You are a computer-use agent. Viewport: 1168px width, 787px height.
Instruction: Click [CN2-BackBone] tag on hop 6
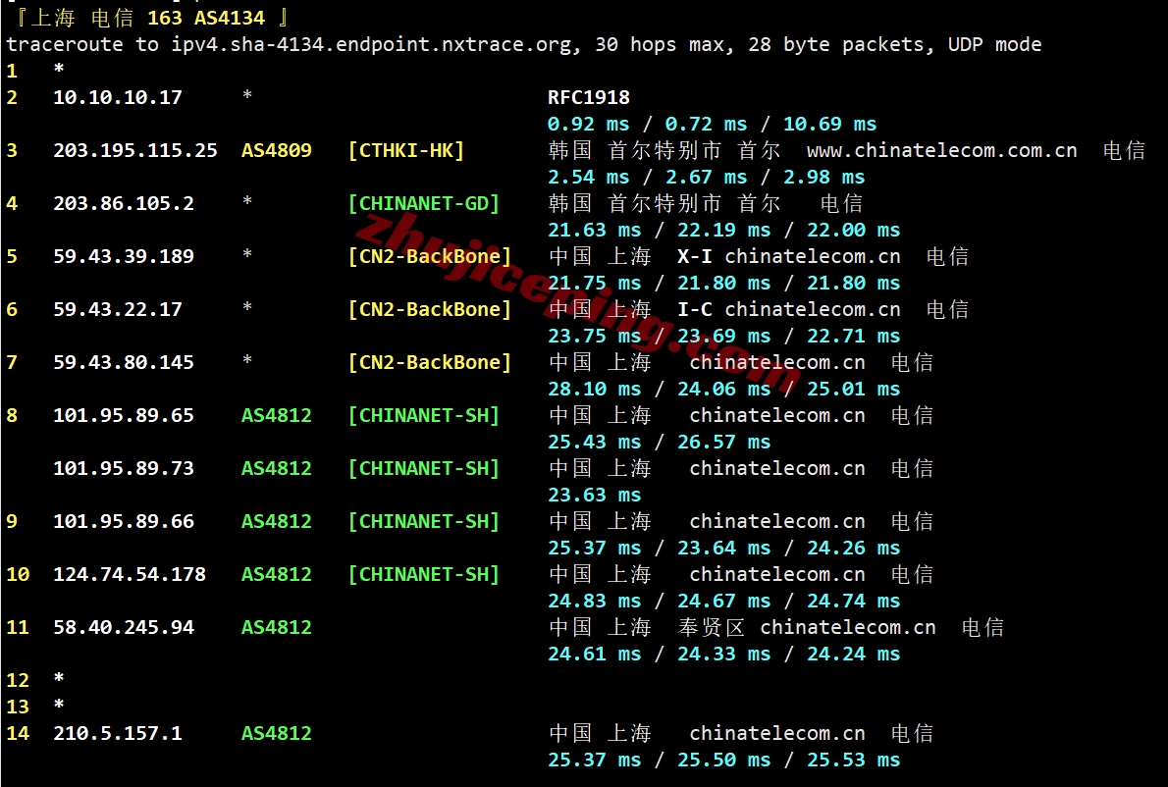430,309
